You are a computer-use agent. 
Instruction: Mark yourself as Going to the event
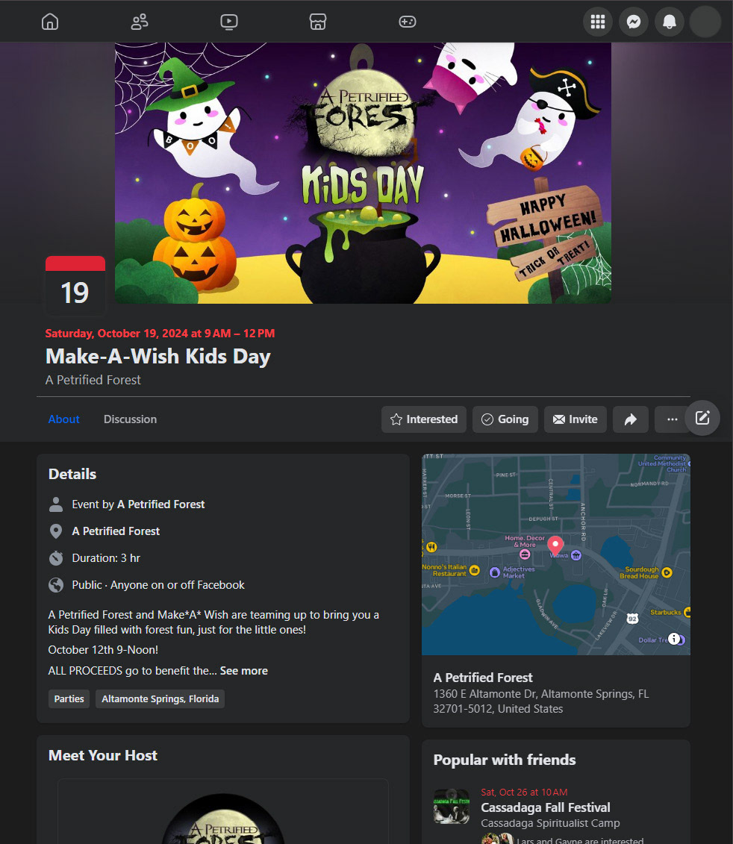click(505, 419)
